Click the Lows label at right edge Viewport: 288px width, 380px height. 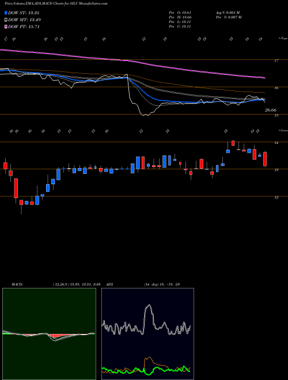click(x=283, y=130)
